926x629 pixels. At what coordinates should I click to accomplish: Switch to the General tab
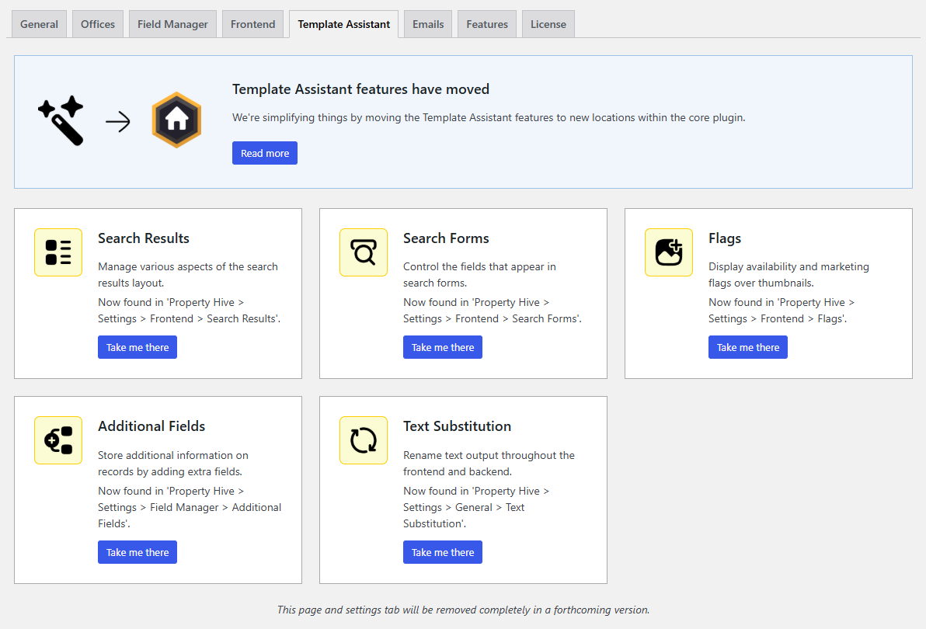39,24
